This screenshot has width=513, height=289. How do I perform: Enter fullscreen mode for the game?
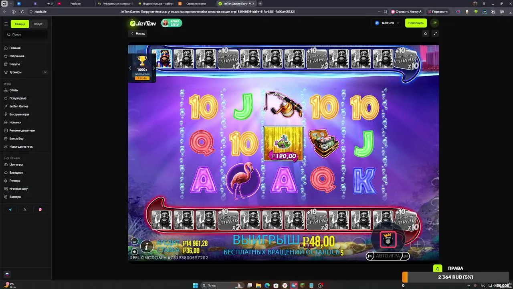point(435,34)
